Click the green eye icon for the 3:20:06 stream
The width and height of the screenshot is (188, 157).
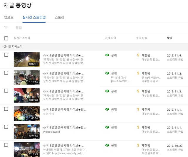pos(107,127)
